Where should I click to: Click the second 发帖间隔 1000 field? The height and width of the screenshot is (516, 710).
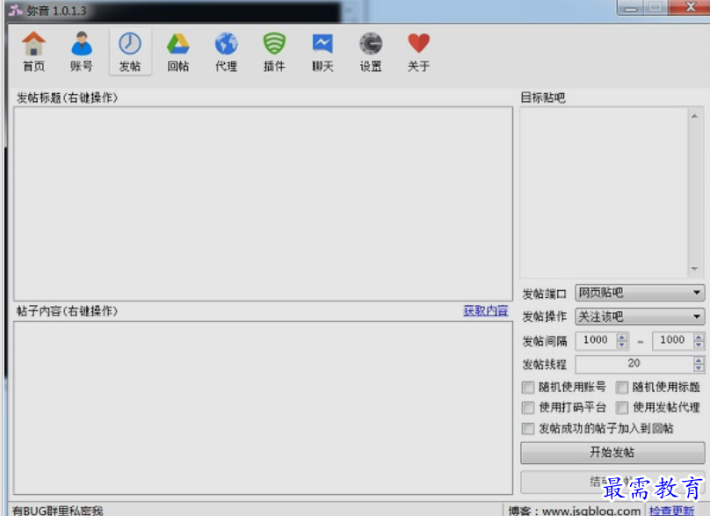pos(673,341)
